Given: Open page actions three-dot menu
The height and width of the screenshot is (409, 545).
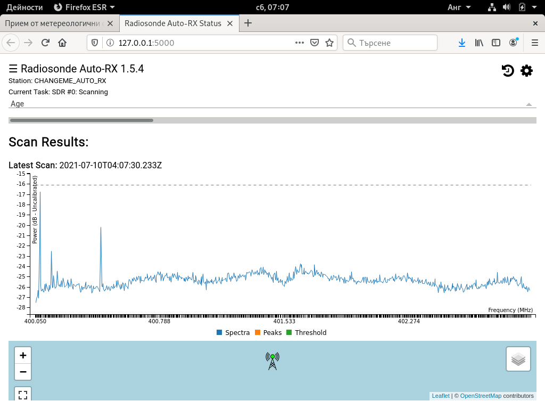Looking at the screenshot, I should coord(299,43).
